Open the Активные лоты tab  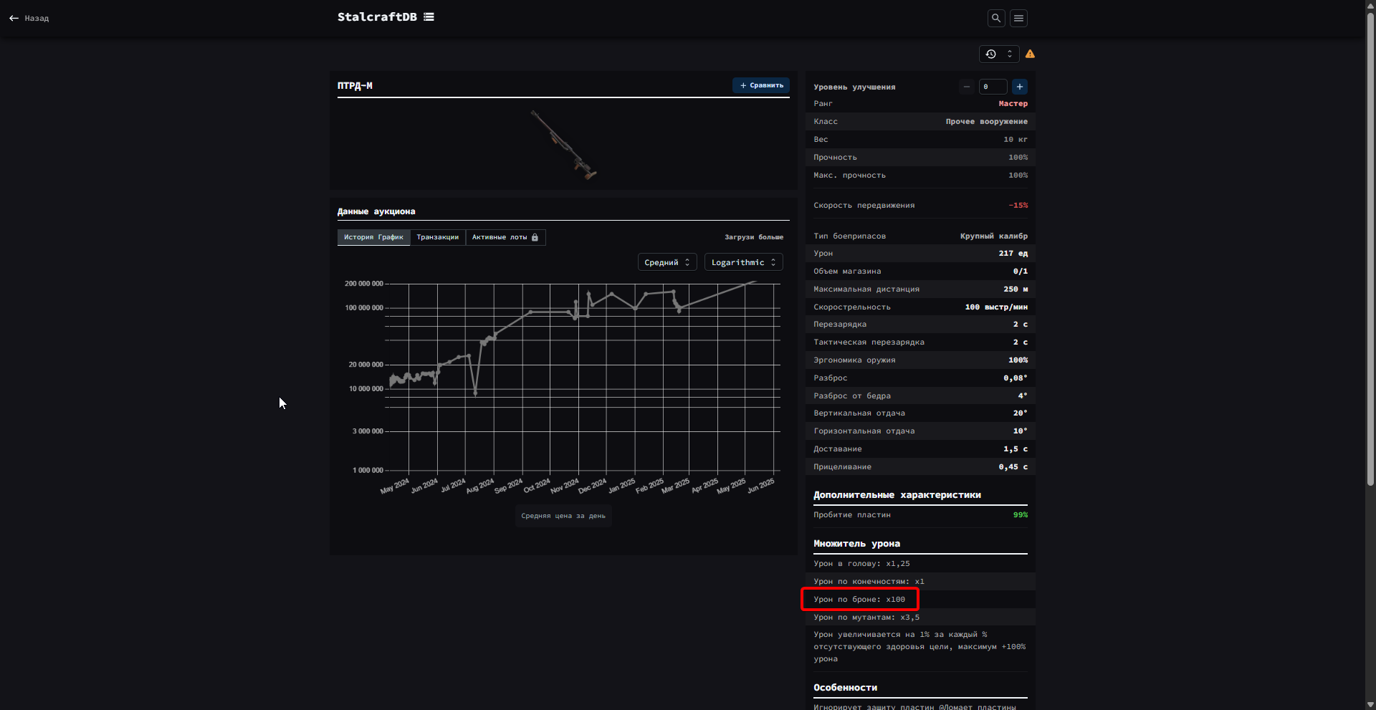(499, 237)
